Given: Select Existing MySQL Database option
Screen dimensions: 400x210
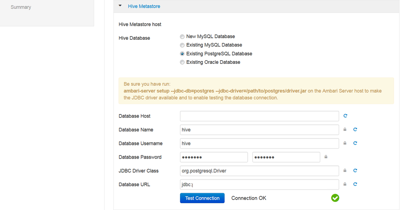Looking at the screenshot, I should click(182, 45).
